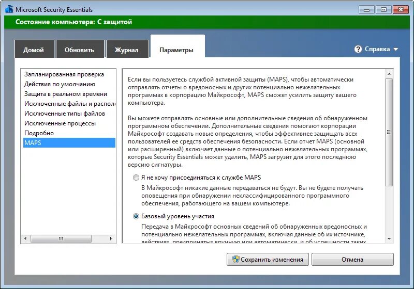
Task: Open the Справка help link
Action: pyautogui.click(x=377, y=49)
